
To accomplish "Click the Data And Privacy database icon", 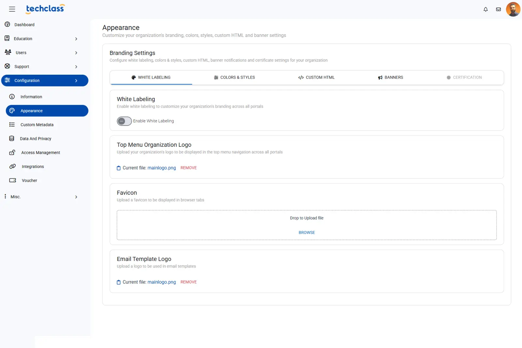I will (x=12, y=139).
